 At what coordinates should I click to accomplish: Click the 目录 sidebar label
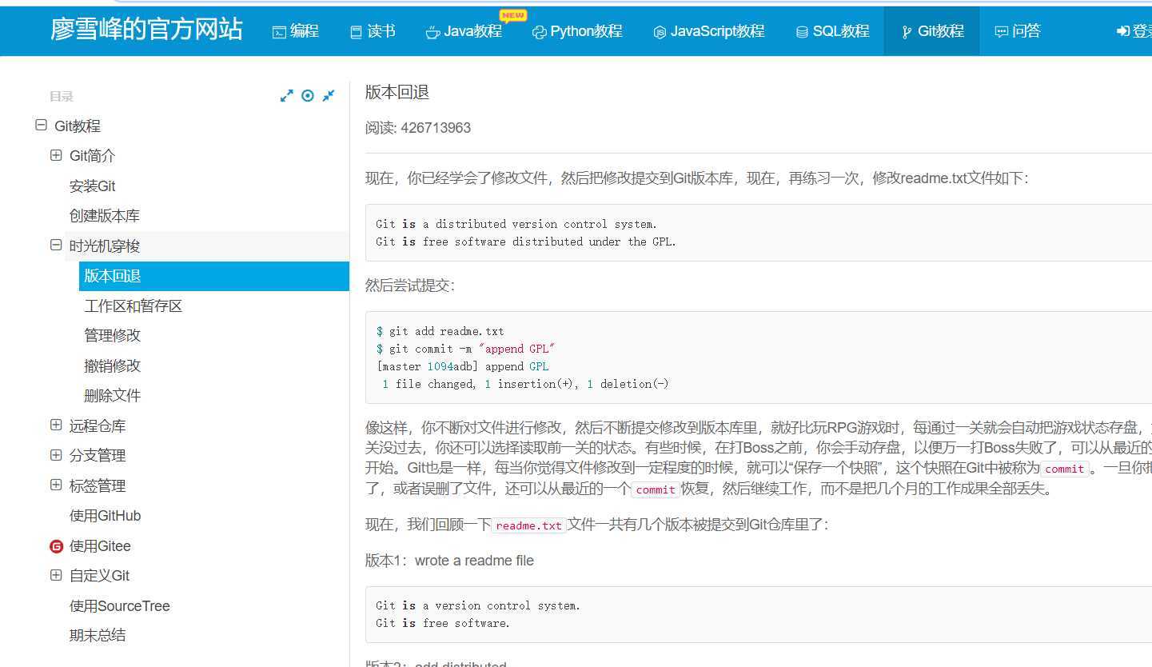(x=62, y=97)
